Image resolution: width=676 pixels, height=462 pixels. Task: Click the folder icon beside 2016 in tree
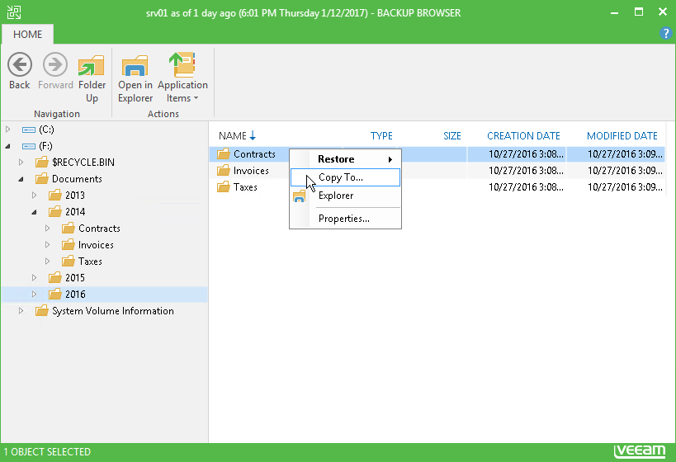click(x=54, y=295)
